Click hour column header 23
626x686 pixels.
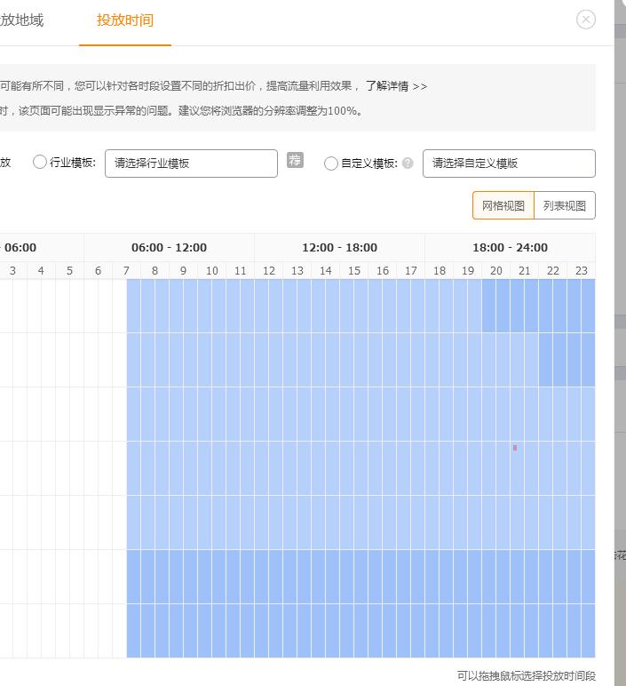pyautogui.click(x=581, y=270)
